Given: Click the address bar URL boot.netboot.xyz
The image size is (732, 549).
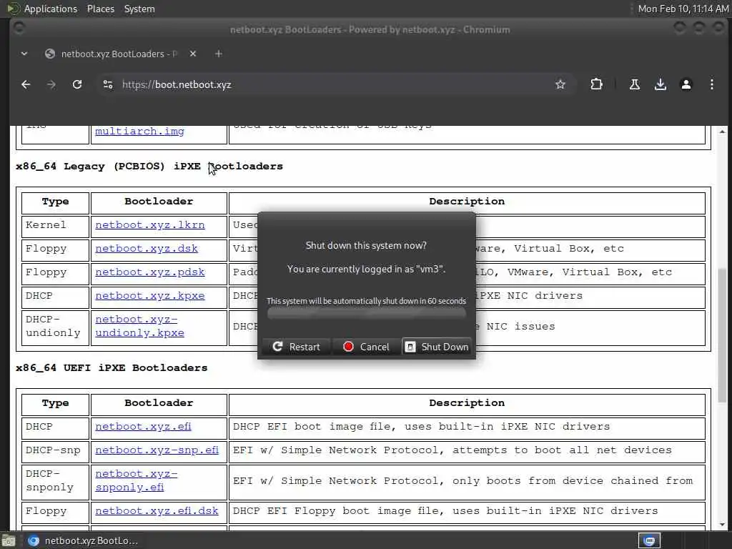Looking at the screenshot, I should point(177,84).
